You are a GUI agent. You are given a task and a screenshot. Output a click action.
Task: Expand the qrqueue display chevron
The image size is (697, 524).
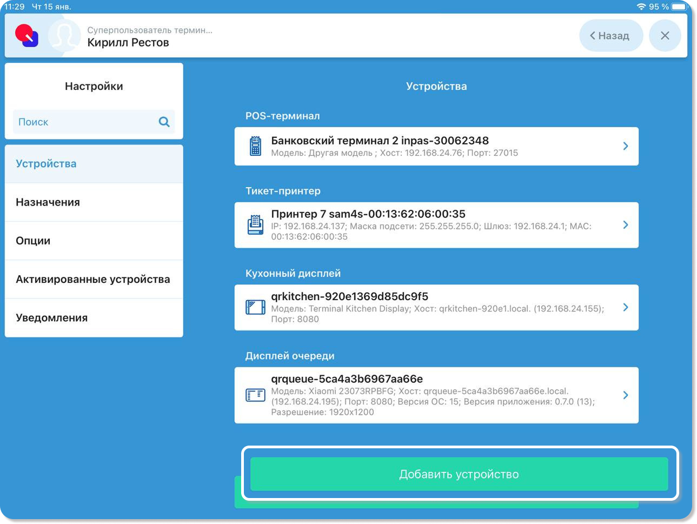pos(625,395)
